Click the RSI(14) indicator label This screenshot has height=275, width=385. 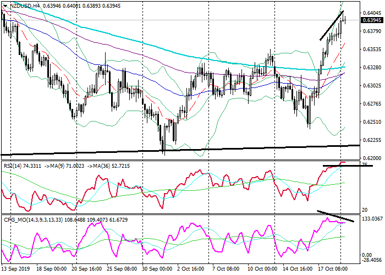click(16, 164)
